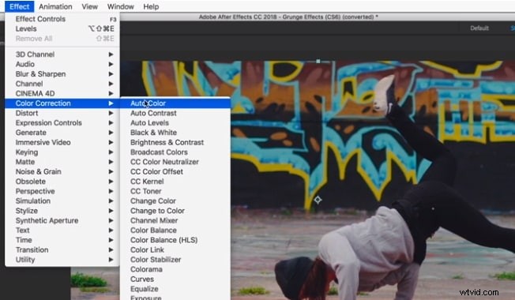Expand the Distort submenu

(62, 113)
